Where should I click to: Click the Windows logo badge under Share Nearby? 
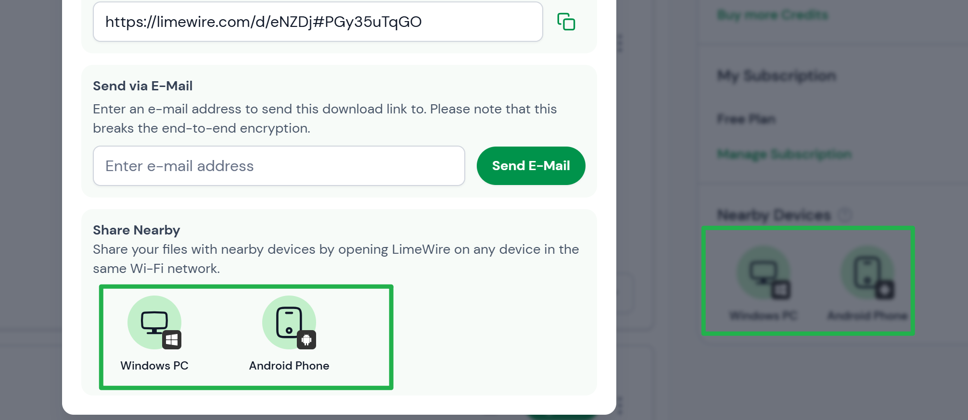coord(172,340)
